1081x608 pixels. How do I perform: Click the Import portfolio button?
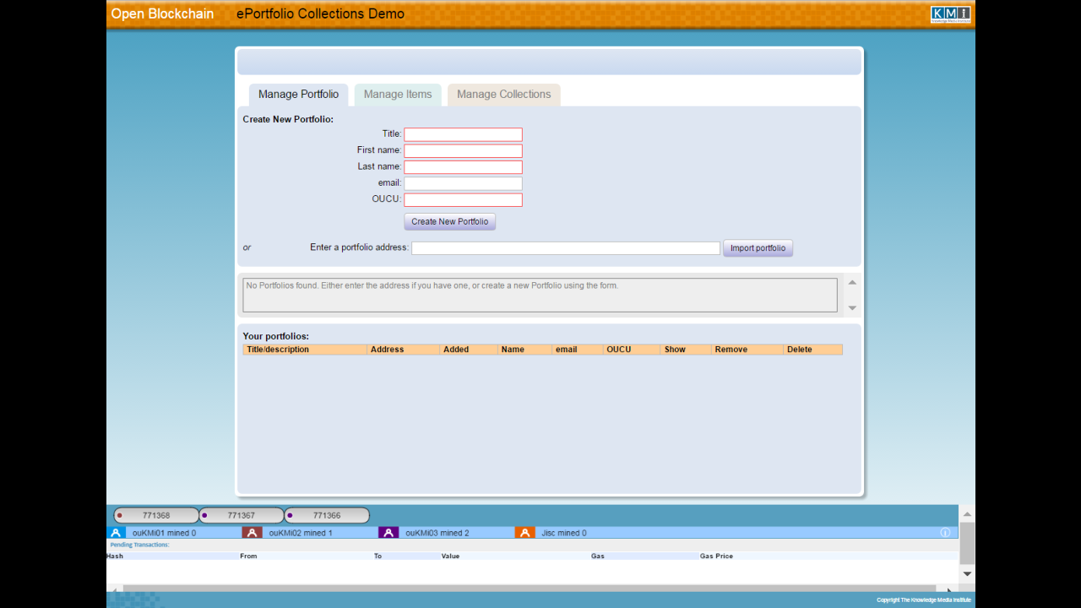tap(758, 247)
